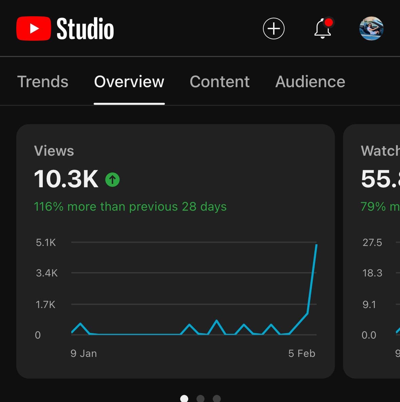Select the first carousel page dot
The image size is (400, 402).
[x=184, y=399]
